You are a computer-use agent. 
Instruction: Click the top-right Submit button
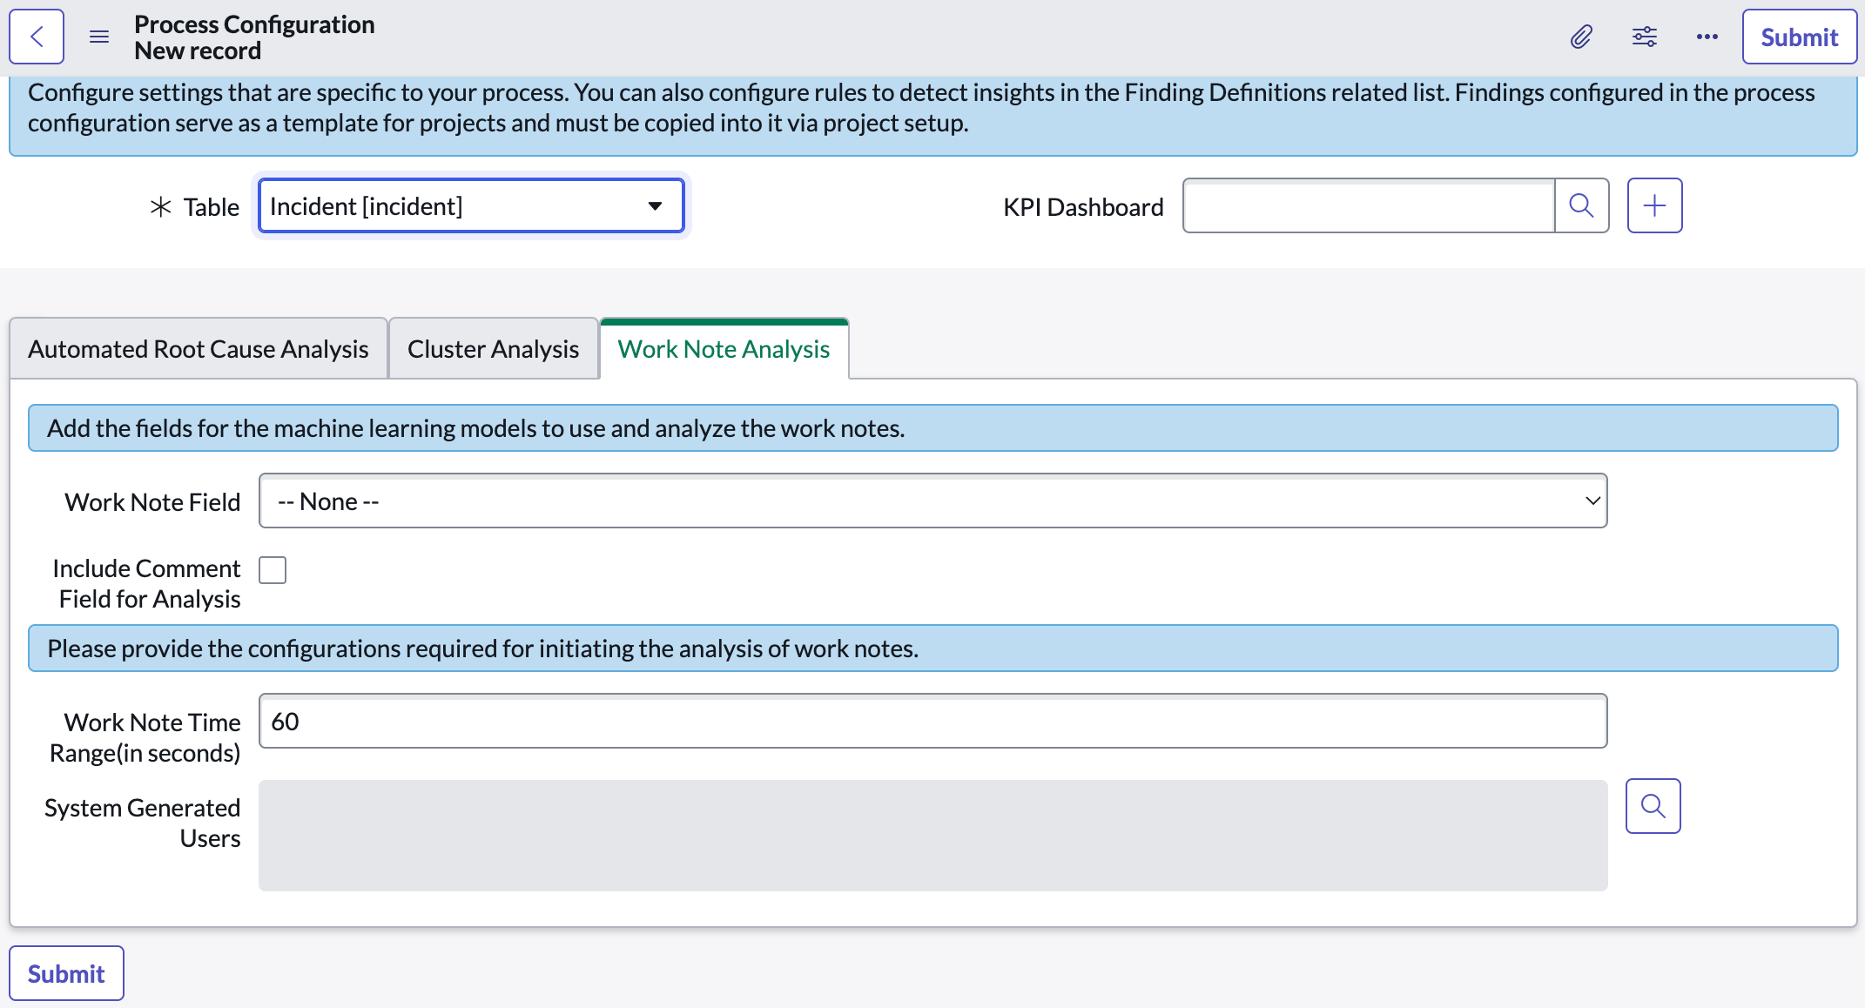pyautogui.click(x=1799, y=37)
